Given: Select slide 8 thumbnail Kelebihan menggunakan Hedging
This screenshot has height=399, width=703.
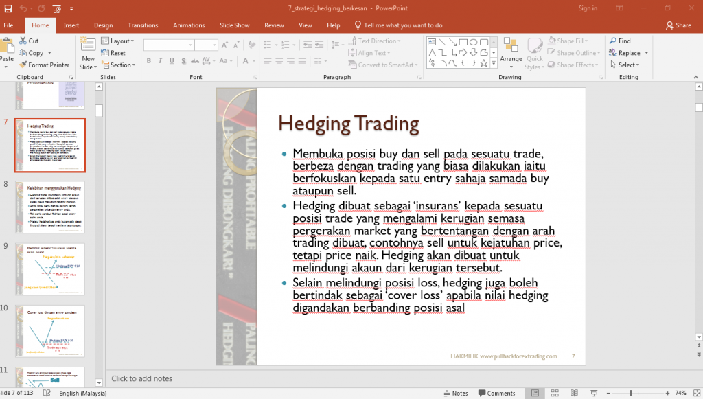Looking at the screenshot, I should (x=49, y=207).
